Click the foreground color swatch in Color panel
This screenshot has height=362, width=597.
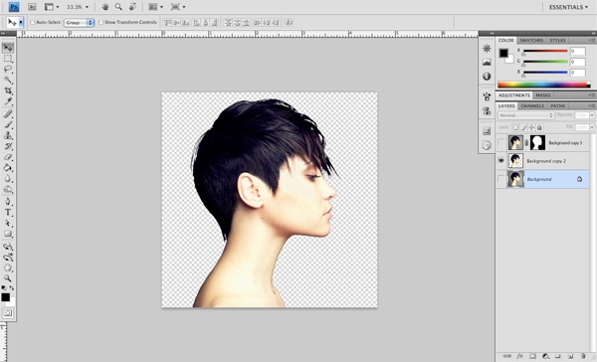tap(503, 53)
